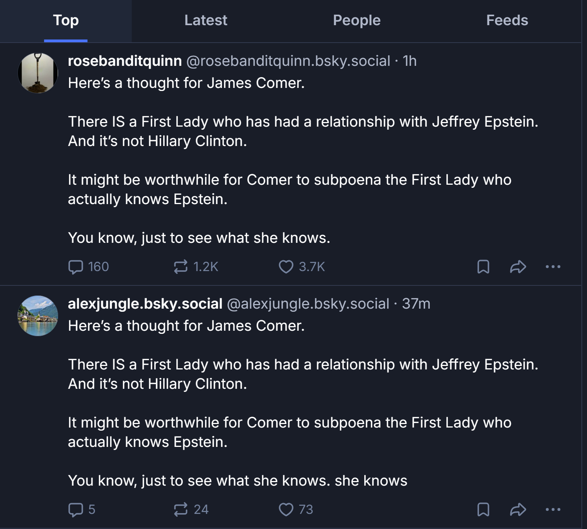Select the Top tab
Screen dimensions: 587x529
click(x=66, y=21)
